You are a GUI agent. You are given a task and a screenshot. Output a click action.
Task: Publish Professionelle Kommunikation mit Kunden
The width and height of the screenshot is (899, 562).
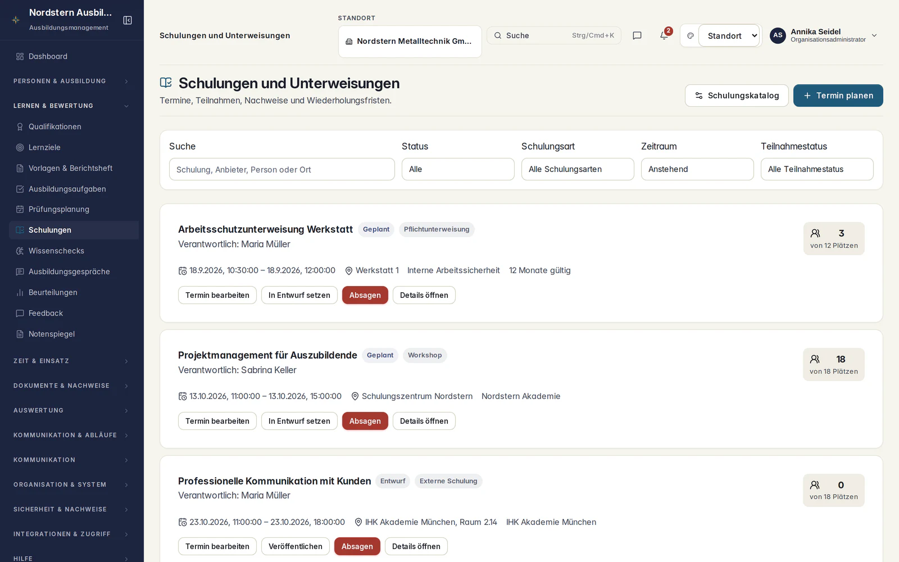pyautogui.click(x=296, y=546)
